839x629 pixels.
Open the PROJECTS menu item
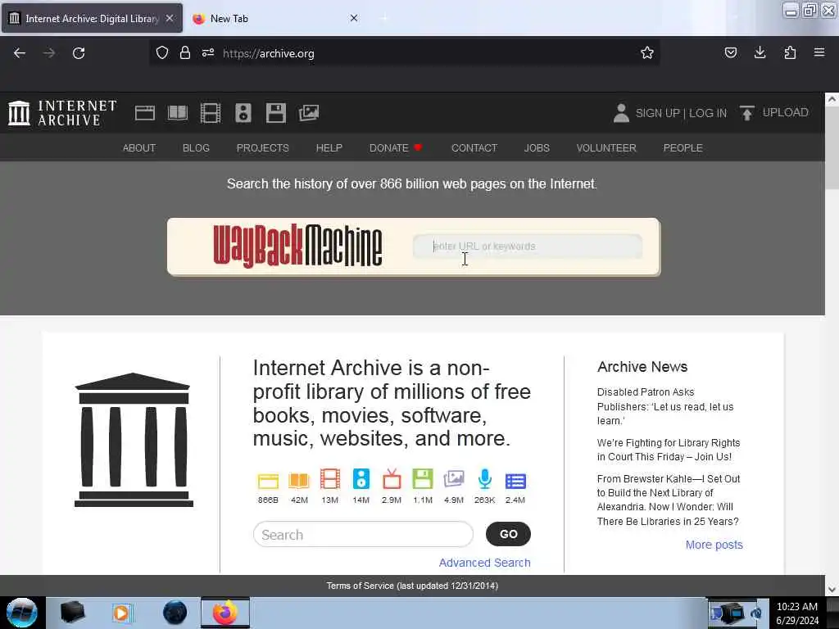(263, 148)
